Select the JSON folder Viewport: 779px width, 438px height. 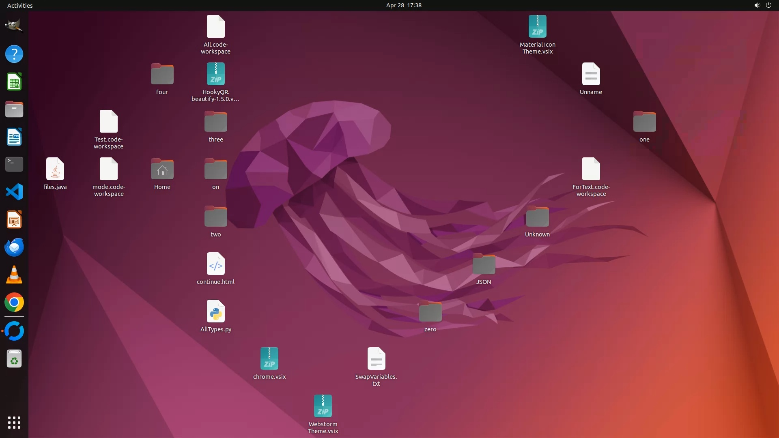pos(484,264)
